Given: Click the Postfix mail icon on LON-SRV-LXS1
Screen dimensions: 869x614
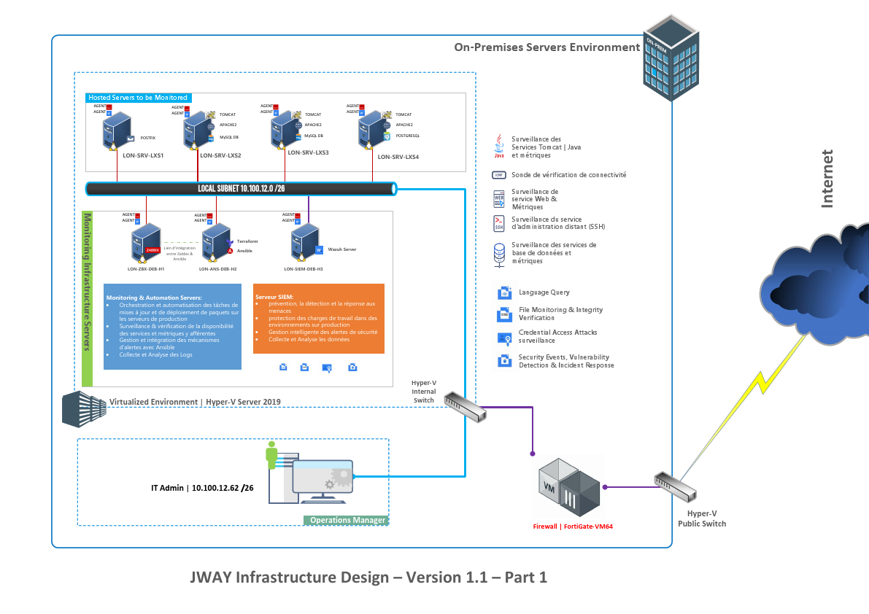Looking at the screenshot, I should point(129,138).
